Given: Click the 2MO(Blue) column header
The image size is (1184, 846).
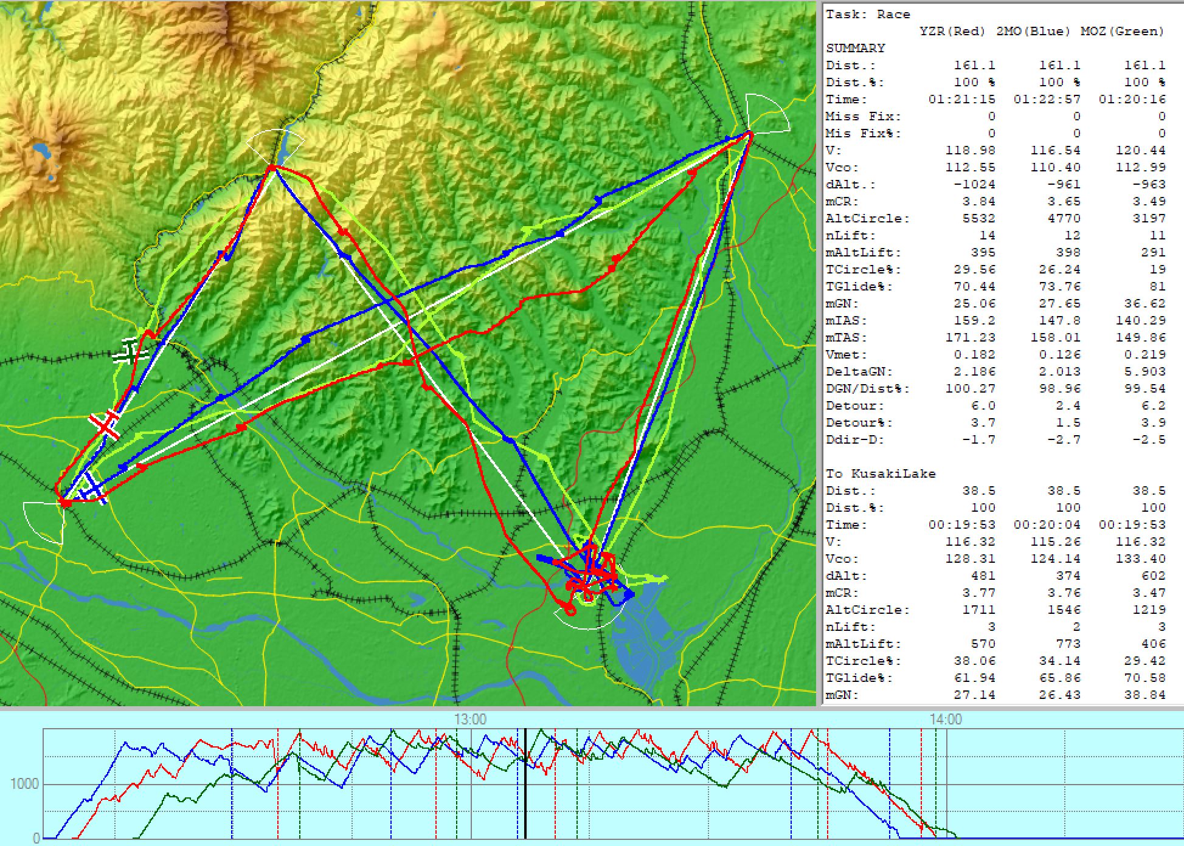Looking at the screenshot, I should [1033, 31].
